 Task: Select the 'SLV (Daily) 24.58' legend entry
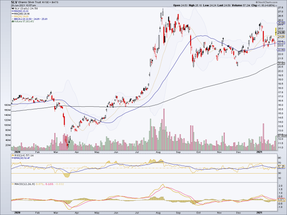[x=25, y=8]
